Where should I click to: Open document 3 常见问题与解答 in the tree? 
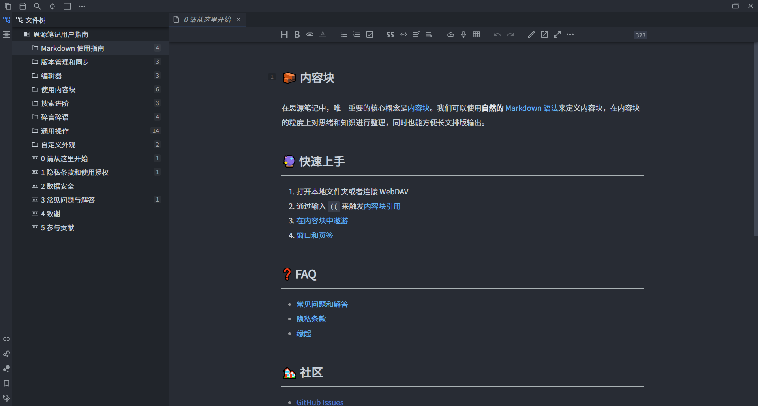[x=90, y=200]
